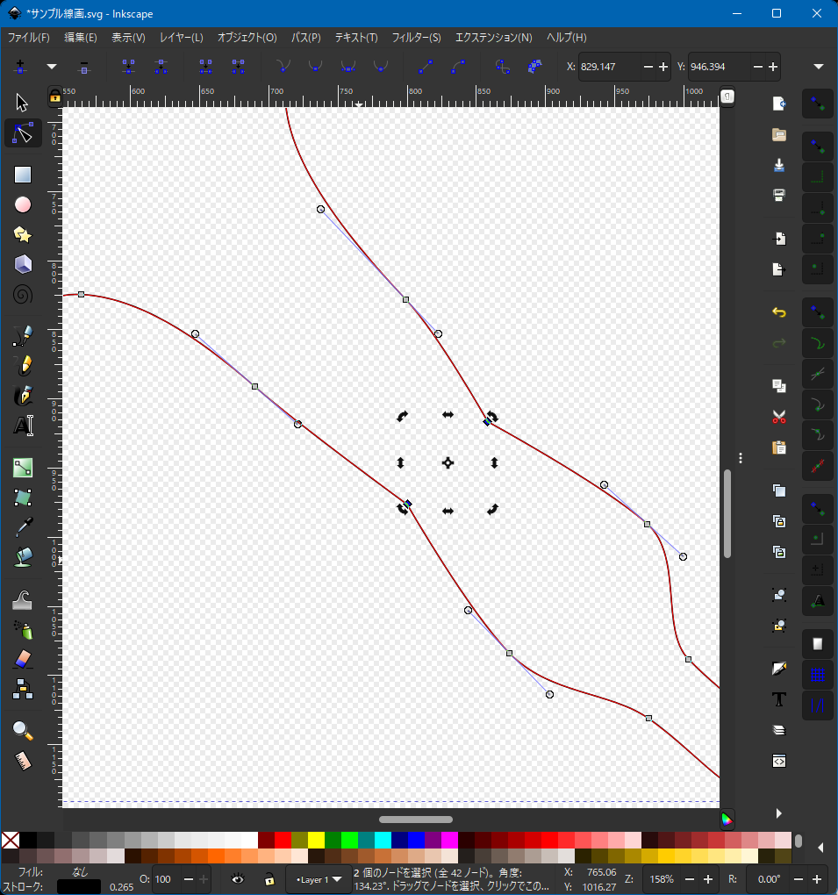Select the Dropper color picker tool

[23, 527]
